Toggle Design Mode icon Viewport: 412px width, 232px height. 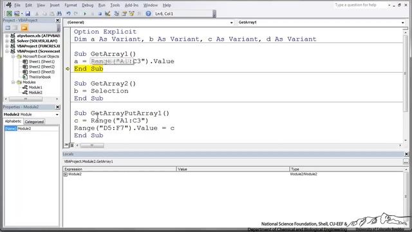108,14
